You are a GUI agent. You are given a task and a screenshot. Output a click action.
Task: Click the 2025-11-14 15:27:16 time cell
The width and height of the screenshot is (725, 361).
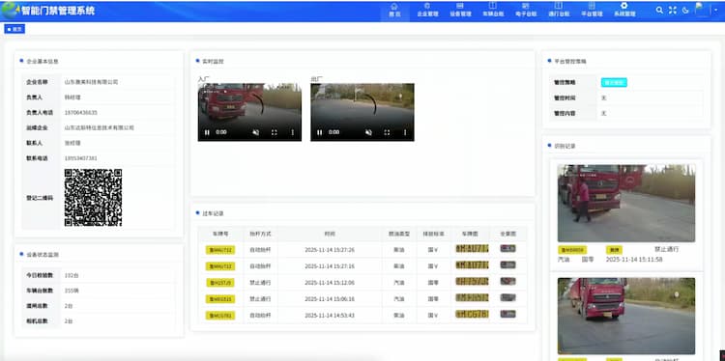330,266
